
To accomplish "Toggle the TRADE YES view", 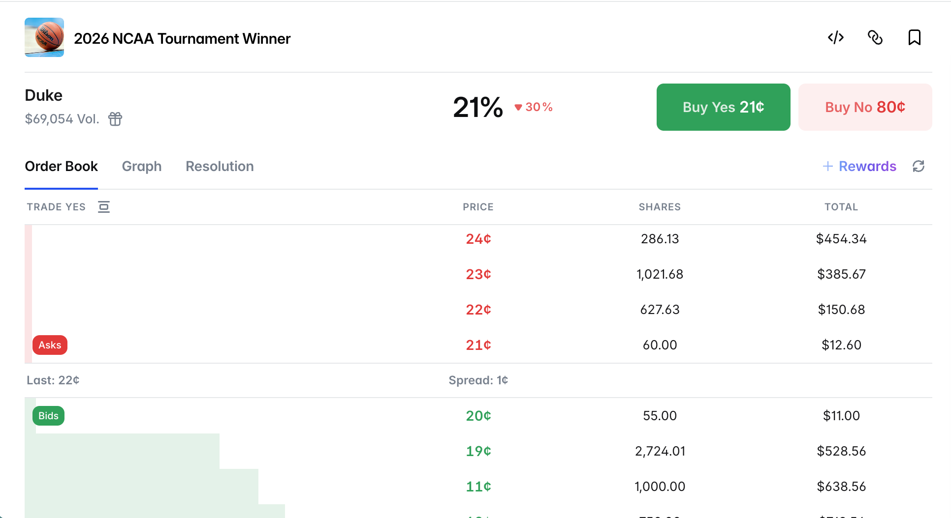I will 56,207.
